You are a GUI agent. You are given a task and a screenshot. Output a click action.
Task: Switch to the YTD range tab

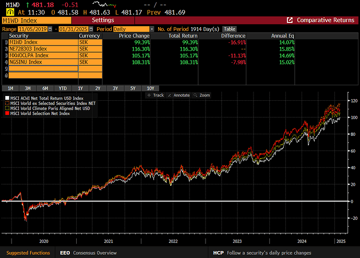click(63, 88)
